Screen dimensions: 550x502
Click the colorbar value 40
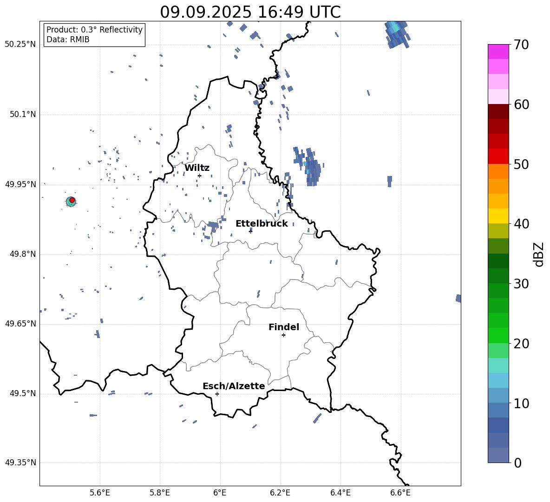click(521, 224)
